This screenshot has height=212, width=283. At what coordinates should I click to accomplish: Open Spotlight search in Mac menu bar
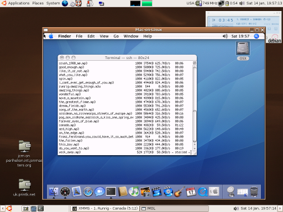click(256, 36)
